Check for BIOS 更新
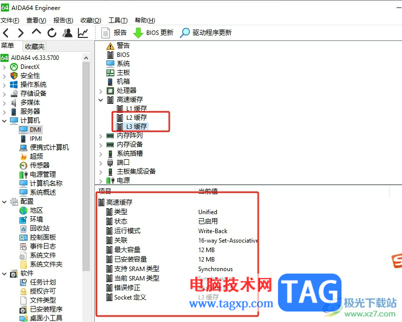Viewport: 402px width, 322px height. coord(153,33)
